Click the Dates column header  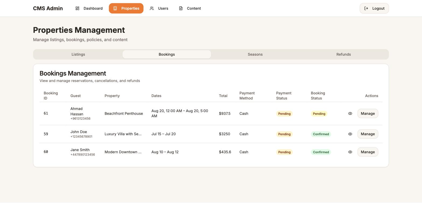coord(156,96)
